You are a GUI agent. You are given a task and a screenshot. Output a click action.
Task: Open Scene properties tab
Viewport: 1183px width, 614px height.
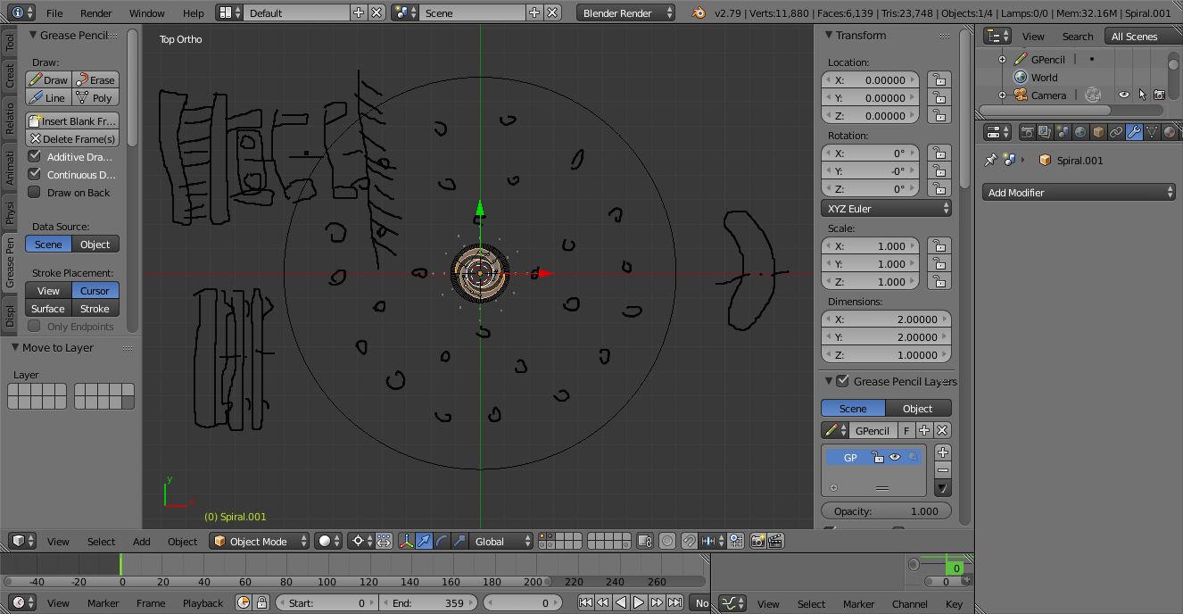pyautogui.click(x=1063, y=132)
